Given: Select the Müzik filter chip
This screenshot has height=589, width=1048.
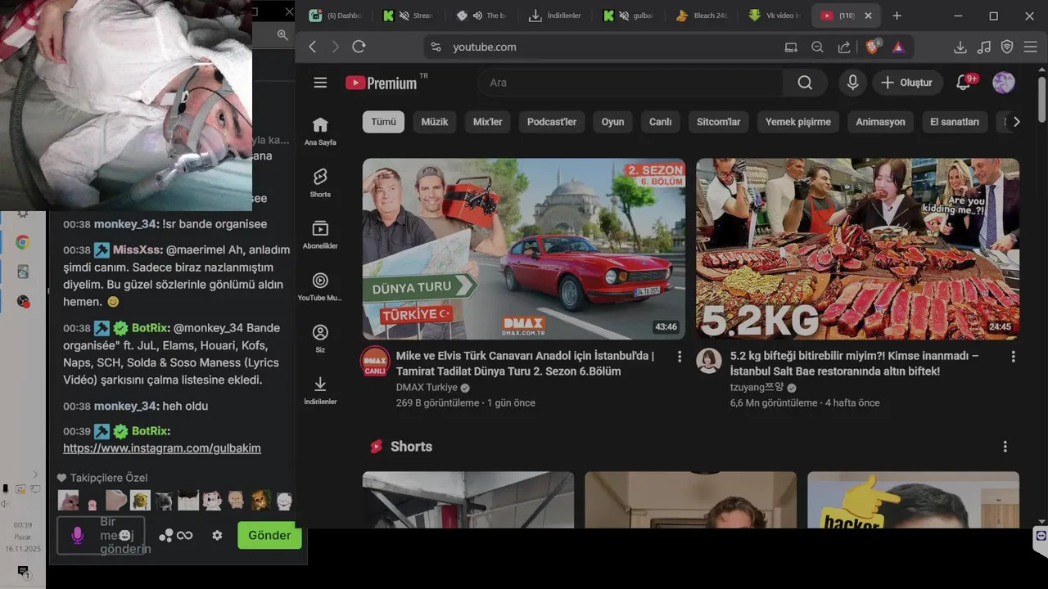Looking at the screenshot, I should [x=435, y=122].
